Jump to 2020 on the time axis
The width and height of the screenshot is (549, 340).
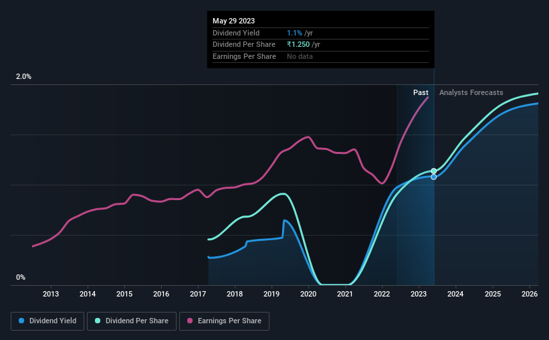point(308,294)
